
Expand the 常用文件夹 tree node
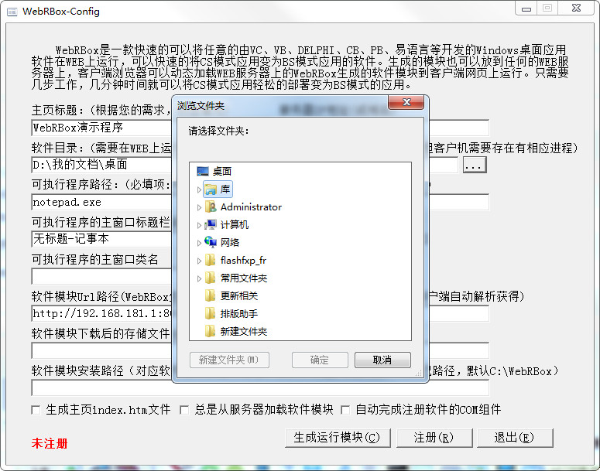(x=199, y=278)
